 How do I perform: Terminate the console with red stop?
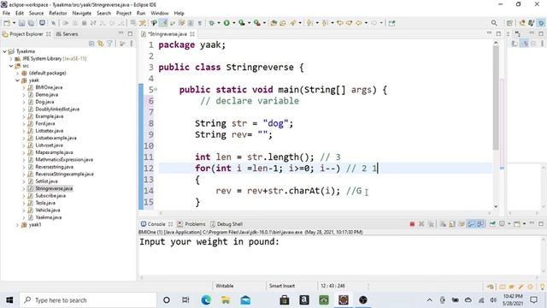click(412, 224)
